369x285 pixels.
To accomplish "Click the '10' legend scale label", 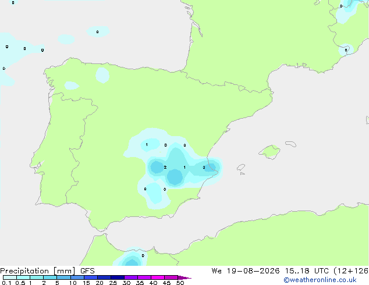I will click(73, 283).
